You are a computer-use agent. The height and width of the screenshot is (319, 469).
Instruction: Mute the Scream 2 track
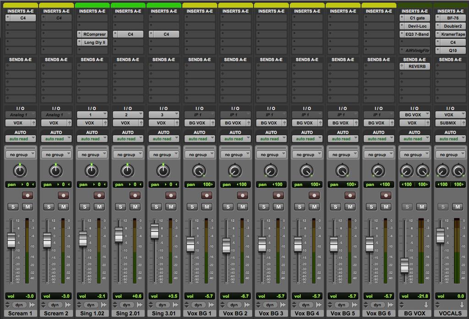point(63,207)
